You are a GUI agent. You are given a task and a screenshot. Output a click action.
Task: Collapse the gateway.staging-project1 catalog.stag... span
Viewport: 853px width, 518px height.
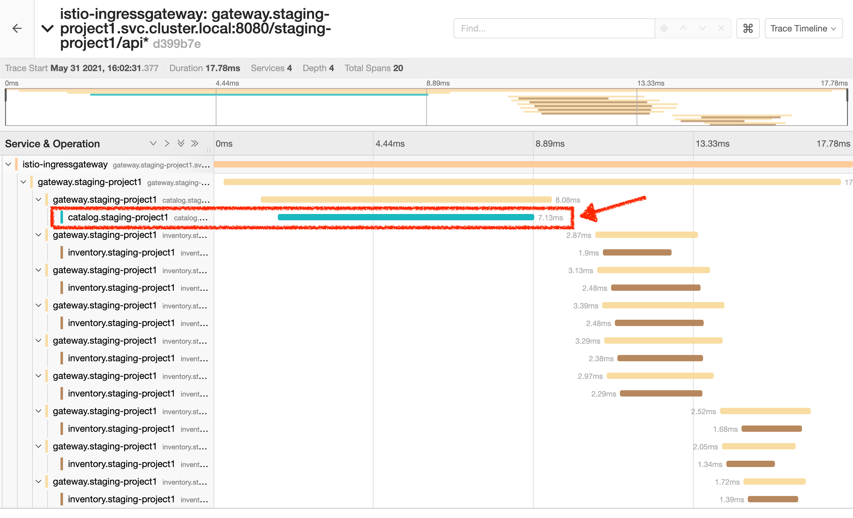coord(38,200)
